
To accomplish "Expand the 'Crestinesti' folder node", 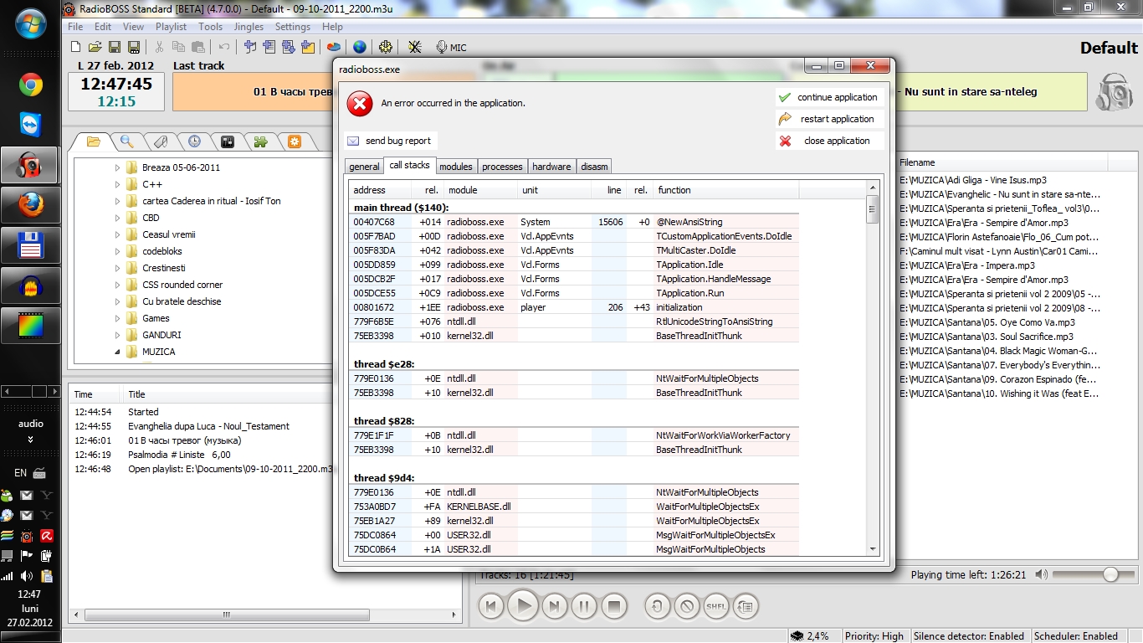I will click(x=118, y=268).
